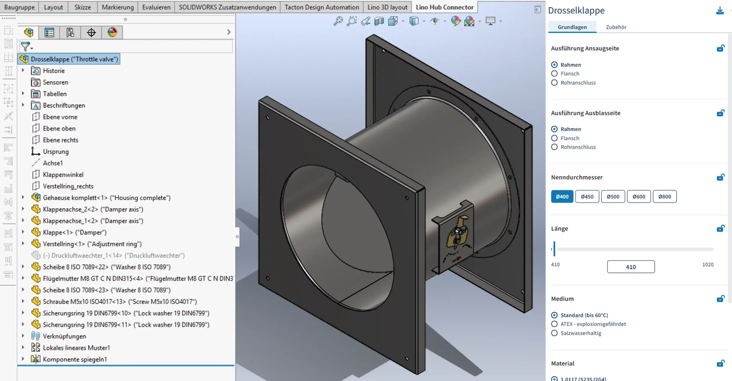
Task: Expand the Klappe<1> Damper node
Action: pyautogui.click(x=23, y=232)
